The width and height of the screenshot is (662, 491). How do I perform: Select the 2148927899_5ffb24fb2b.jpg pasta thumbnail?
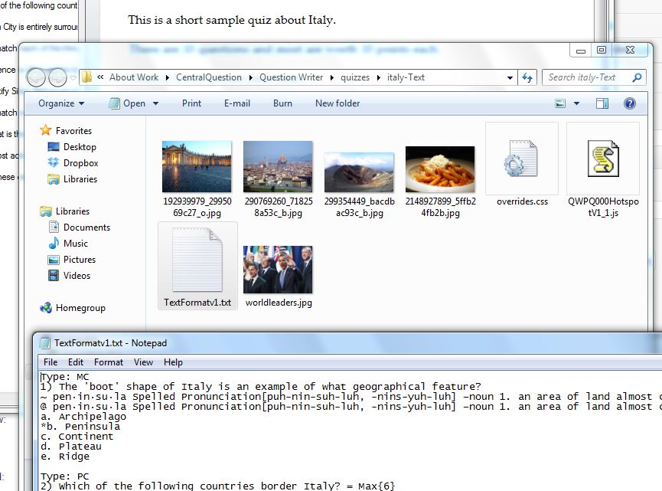[440, 169]
